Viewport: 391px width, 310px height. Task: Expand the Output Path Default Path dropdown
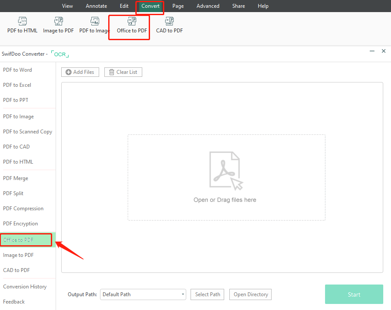point(143,294)
